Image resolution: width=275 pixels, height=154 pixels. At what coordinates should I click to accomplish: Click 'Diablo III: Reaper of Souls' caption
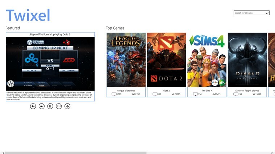click(x=247, y=91)
